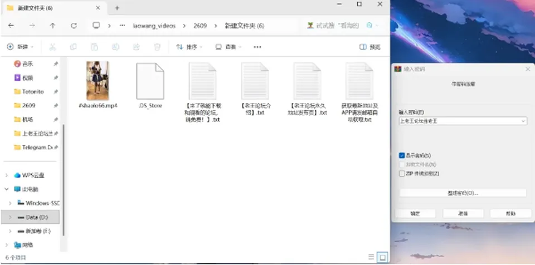This screenshot has height=265, width=535.
Task: Click the Forward navigation arrow
Action: tap(32, 26)
